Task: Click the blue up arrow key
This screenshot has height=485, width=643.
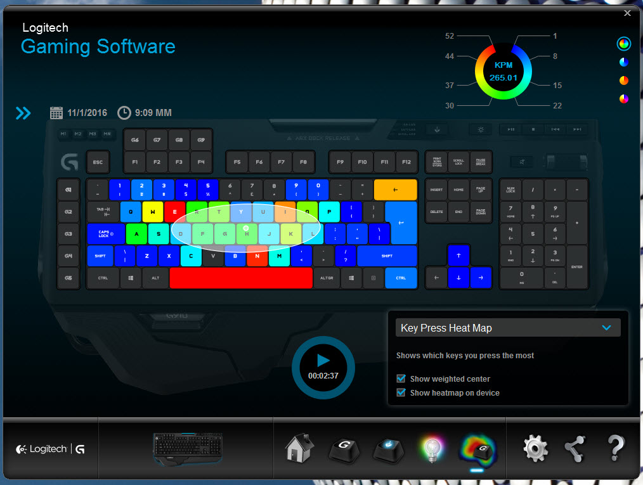Action: pyautogui.click(x=458, y=256)
